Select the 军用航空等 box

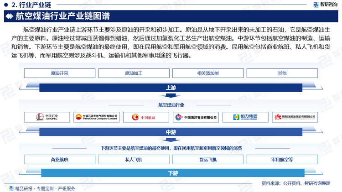[x=282, y=160]
